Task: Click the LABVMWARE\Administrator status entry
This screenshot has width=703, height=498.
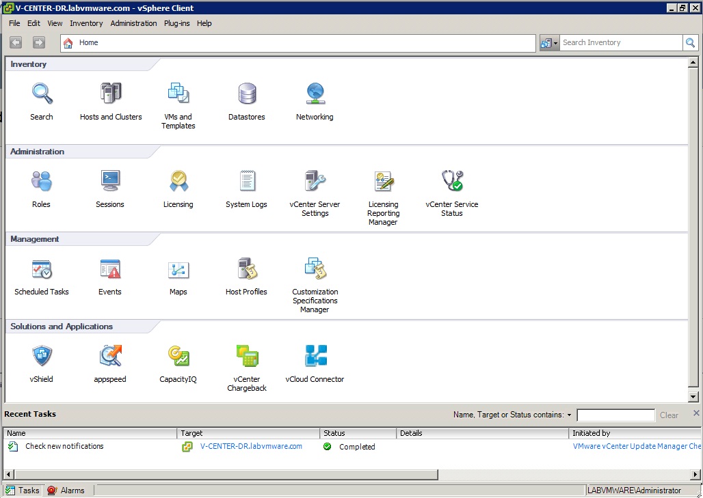Action: [x=635, y=490]
